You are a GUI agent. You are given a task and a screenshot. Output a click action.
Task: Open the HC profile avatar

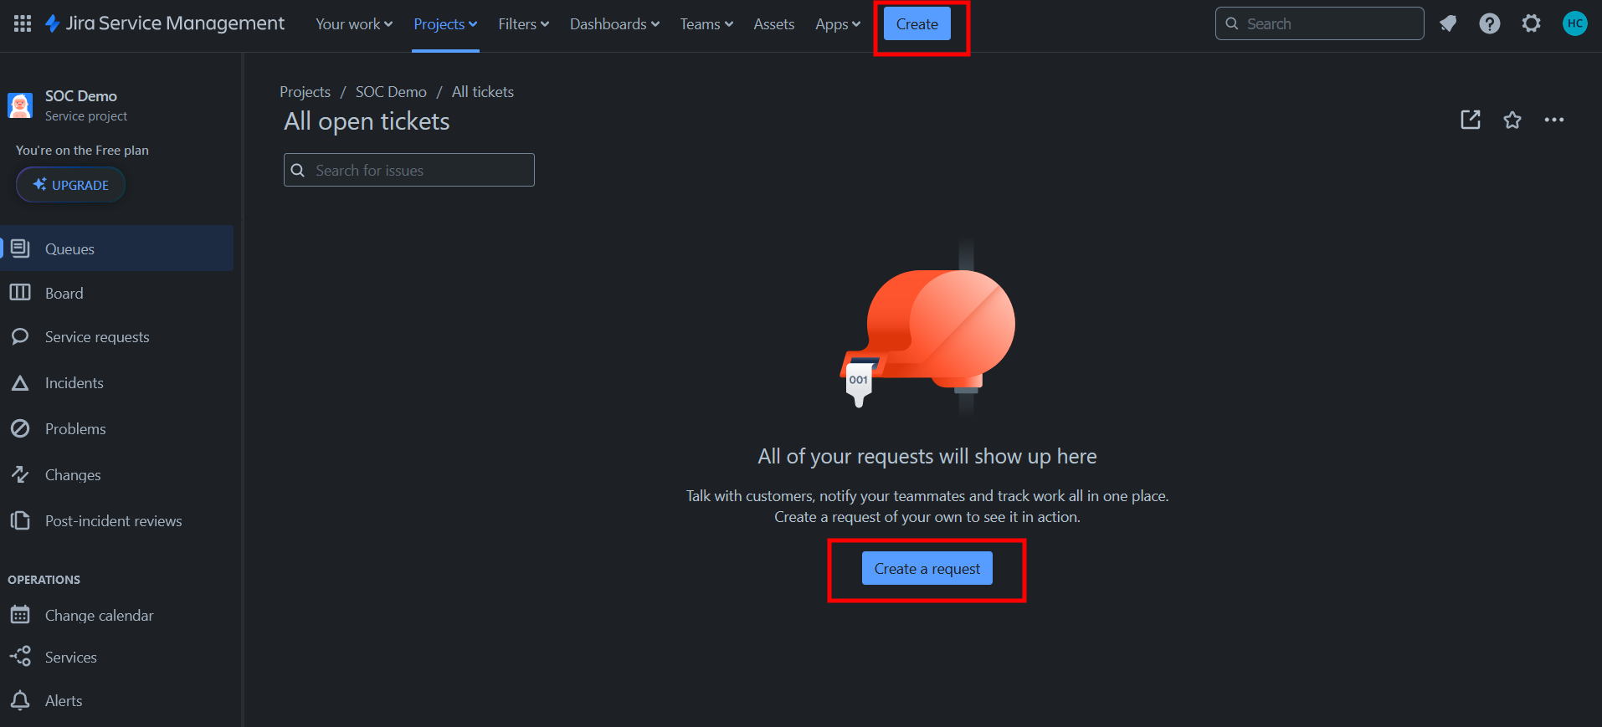point(1575,23)
